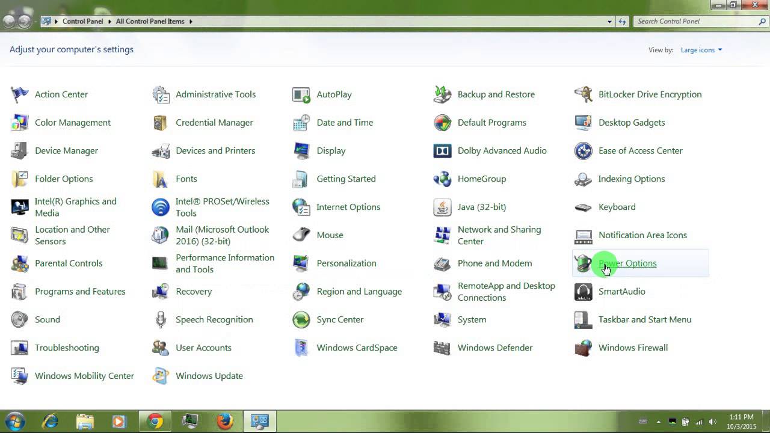The width and height of the screenshot is (770, 433).
Task: Open the Windows Defender icon
Action: (x=442, y=348)
